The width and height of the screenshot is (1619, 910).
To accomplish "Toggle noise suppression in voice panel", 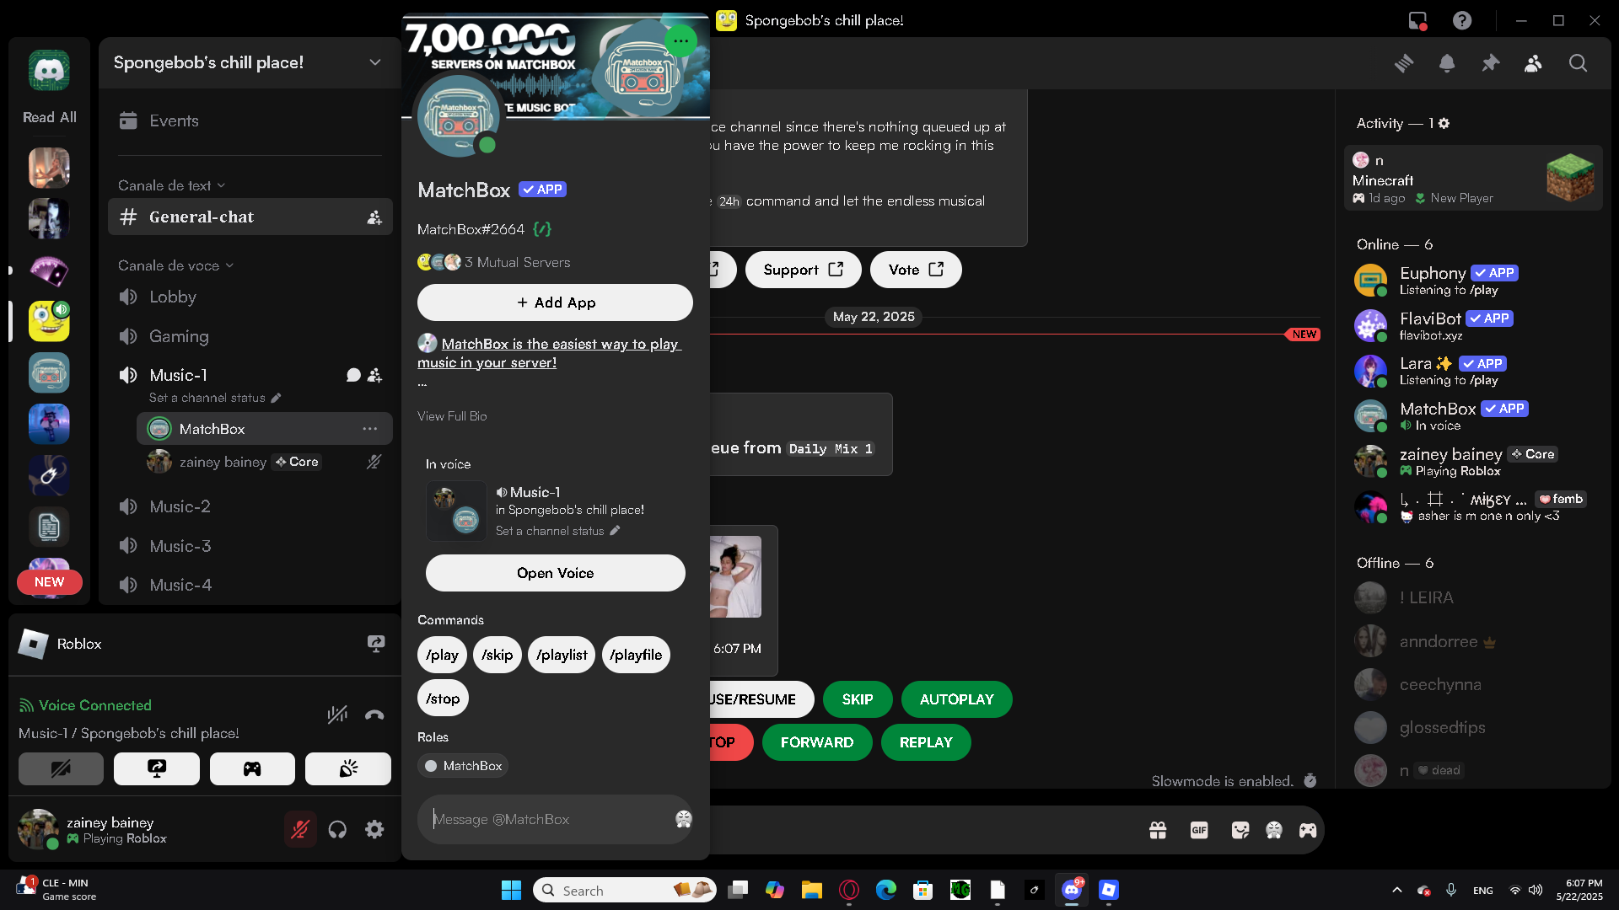I will pyautogui.click(x=337, y=715).
